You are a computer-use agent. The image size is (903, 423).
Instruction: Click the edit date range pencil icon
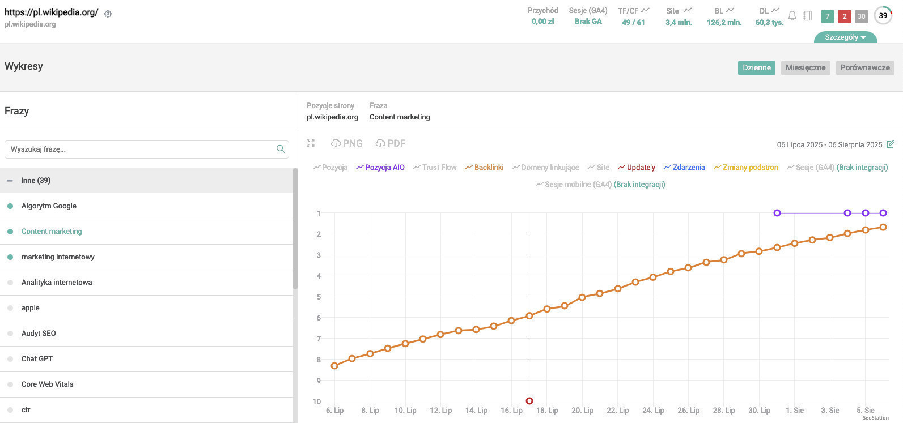click(x=891, y=144)
